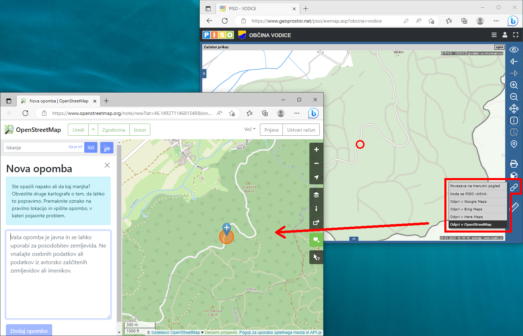Click the OpenStreetMap browser address bar
Screen dimensions: 523x336
pos(132,113)
